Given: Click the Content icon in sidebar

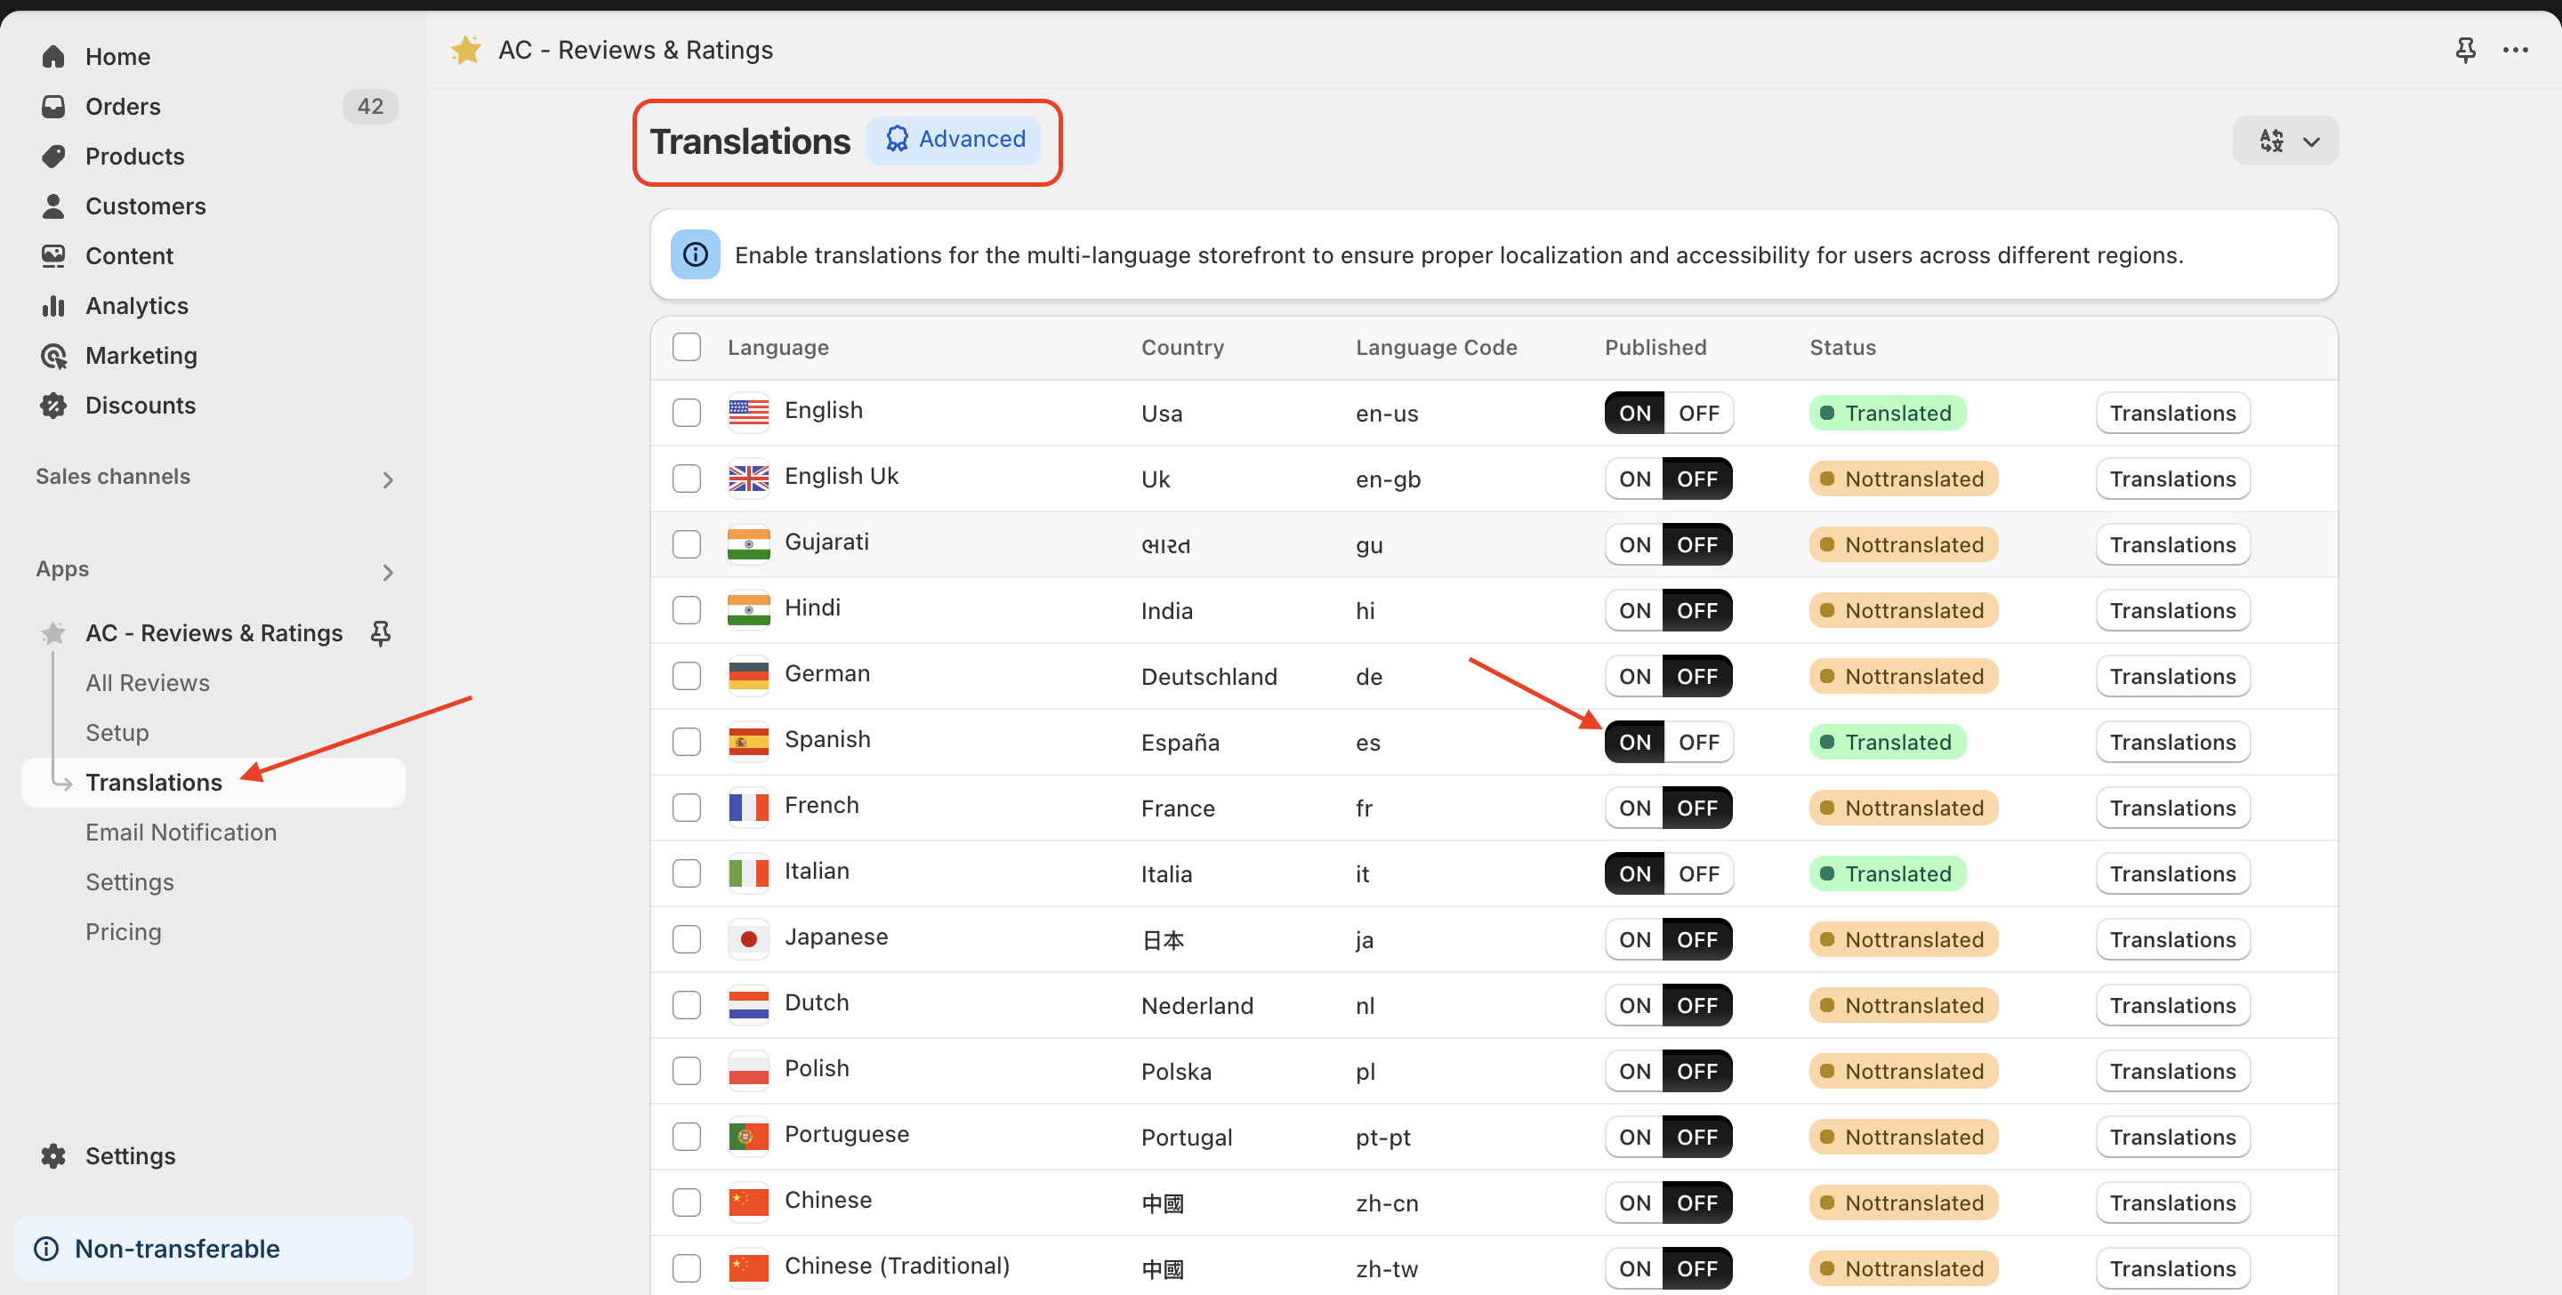Looking at the screenshot, I should (x=53, y=255).
